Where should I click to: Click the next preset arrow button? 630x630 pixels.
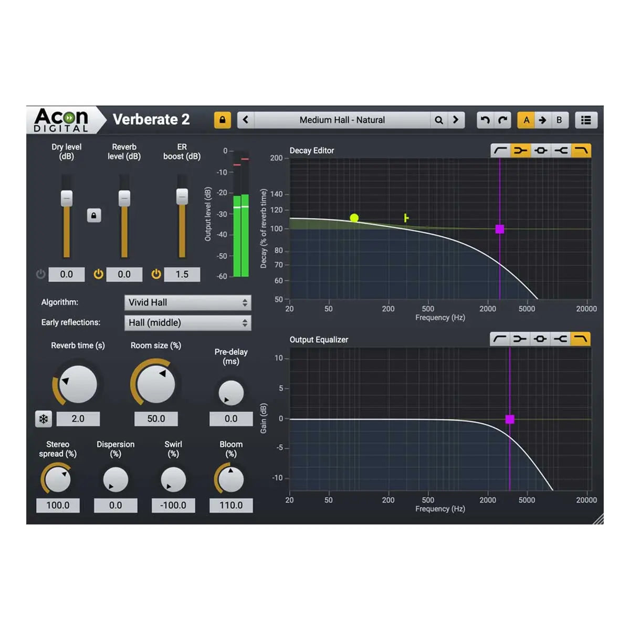click(456, 120)
